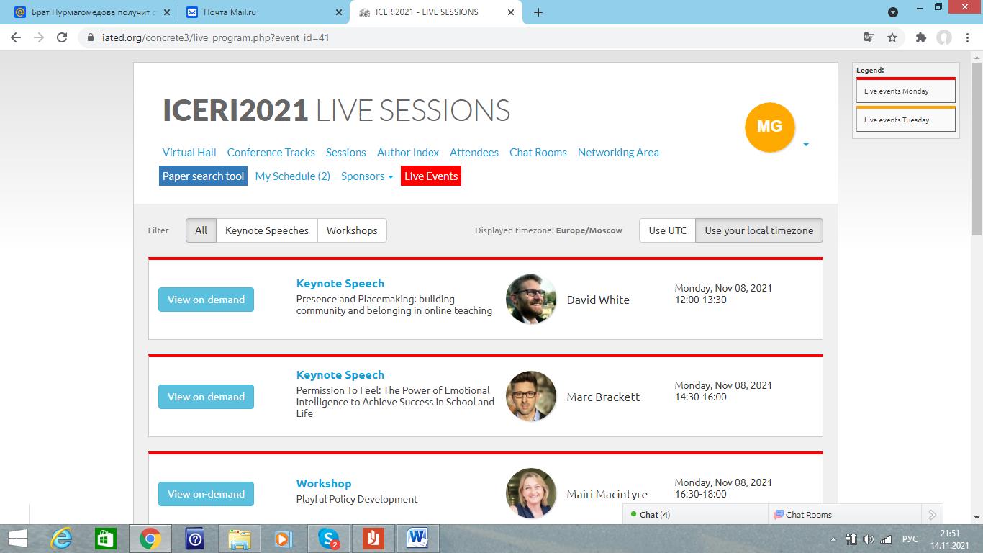Bookmark this page with the star icon
This screenshot has width=983, height=553.
(x=892, y=37)
